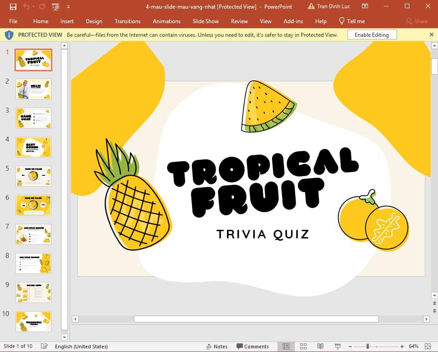438x352 pixels.
Task: Select slide 4 thumbnail in the panel
Action: [33, 147]
